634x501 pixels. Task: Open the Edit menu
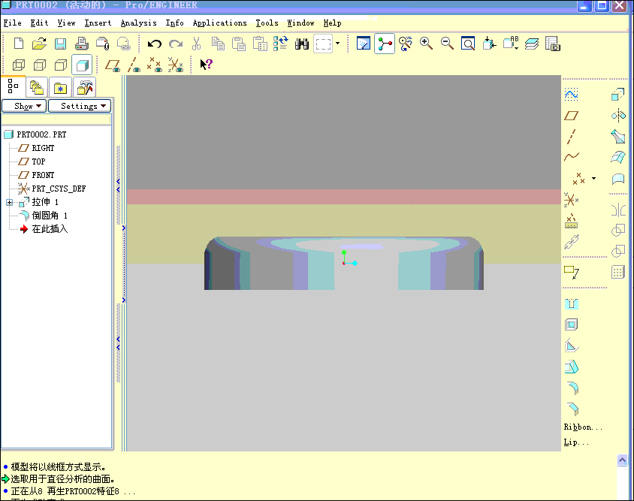point(39,23)
